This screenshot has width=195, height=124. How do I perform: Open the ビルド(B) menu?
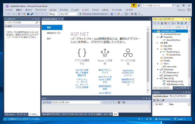click(x=53, y=10)
